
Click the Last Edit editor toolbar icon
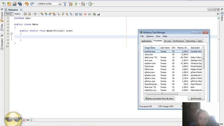pyautogui.click(x=25, y=14)
